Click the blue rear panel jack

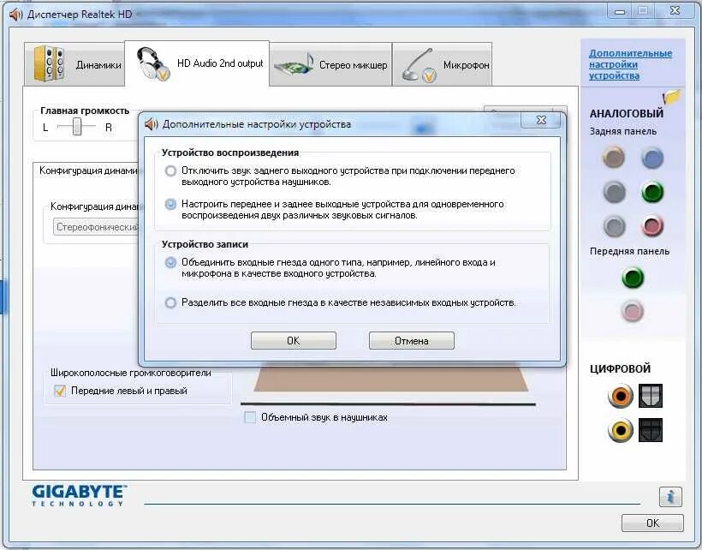coord(651,158)
